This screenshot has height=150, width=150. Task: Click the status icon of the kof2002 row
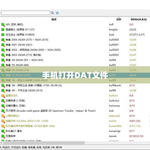[x=3, y=50]
